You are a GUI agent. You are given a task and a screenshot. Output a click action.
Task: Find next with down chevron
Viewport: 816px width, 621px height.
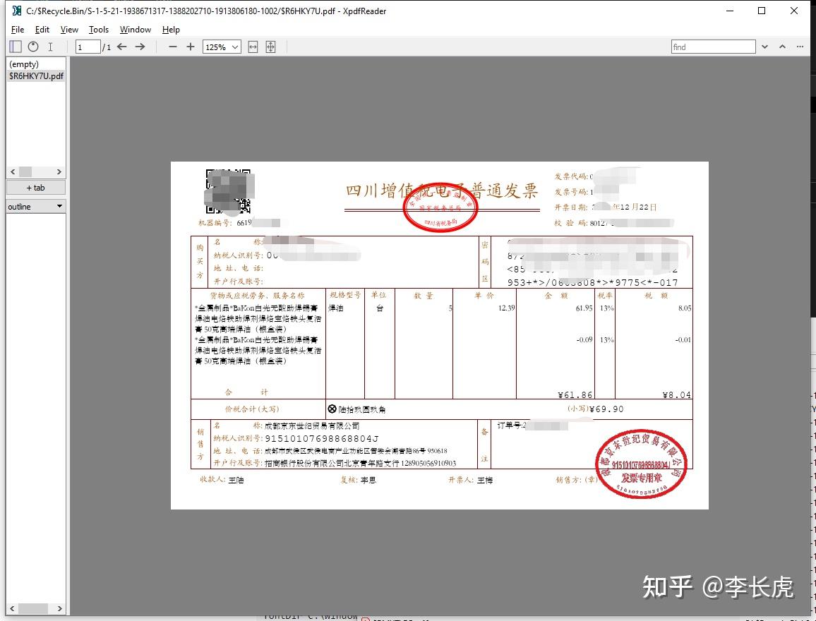coord(764,47)
